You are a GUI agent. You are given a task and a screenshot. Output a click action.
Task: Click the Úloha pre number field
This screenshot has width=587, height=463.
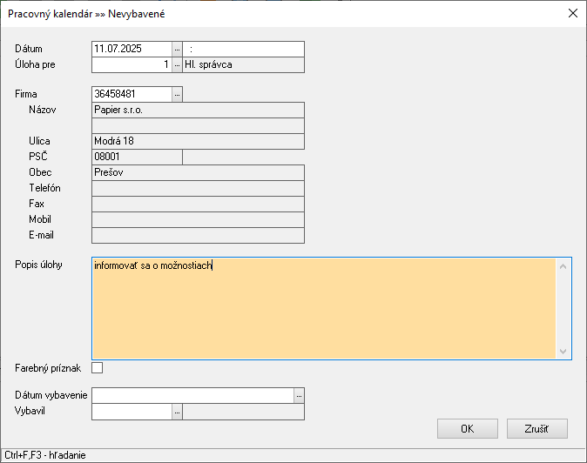tap(132, 64)
